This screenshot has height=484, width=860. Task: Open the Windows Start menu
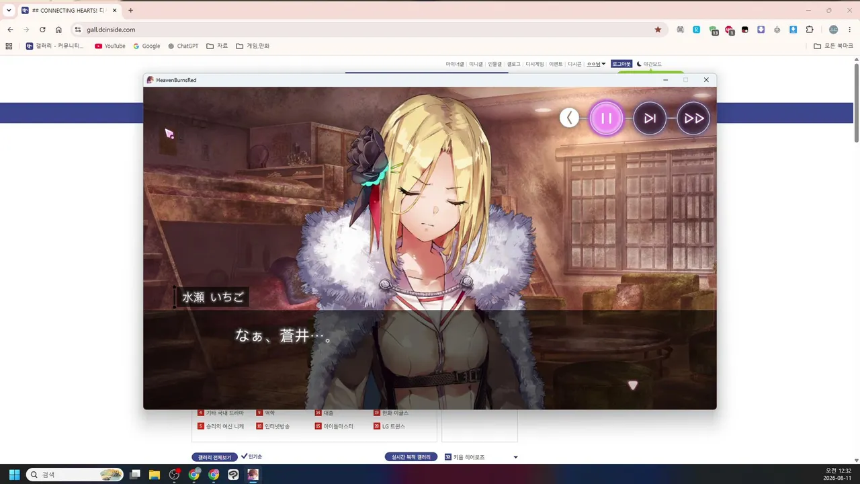tap(14, 475)
